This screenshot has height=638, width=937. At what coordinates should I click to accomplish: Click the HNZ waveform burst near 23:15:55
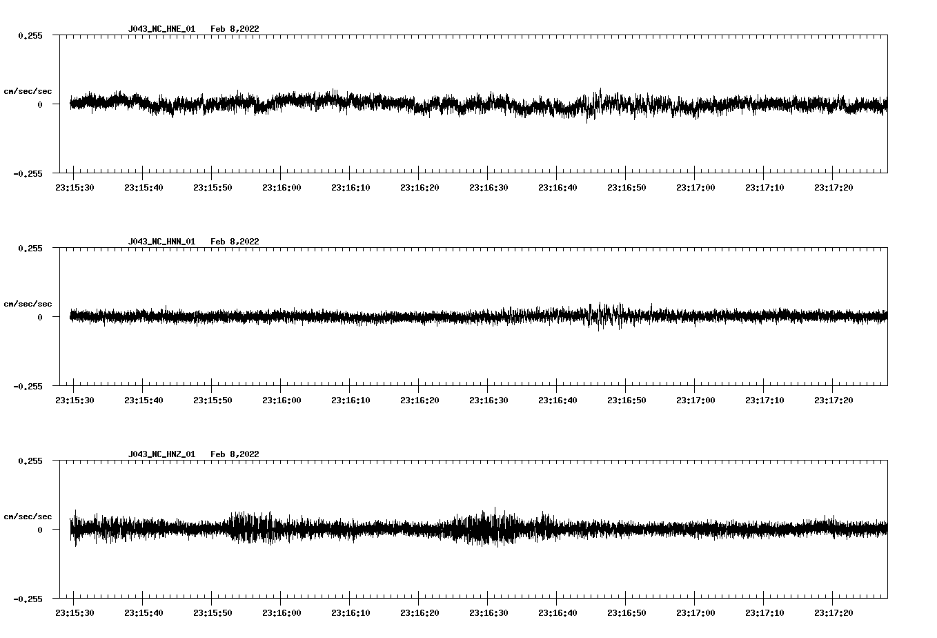(x=248, y=528)
